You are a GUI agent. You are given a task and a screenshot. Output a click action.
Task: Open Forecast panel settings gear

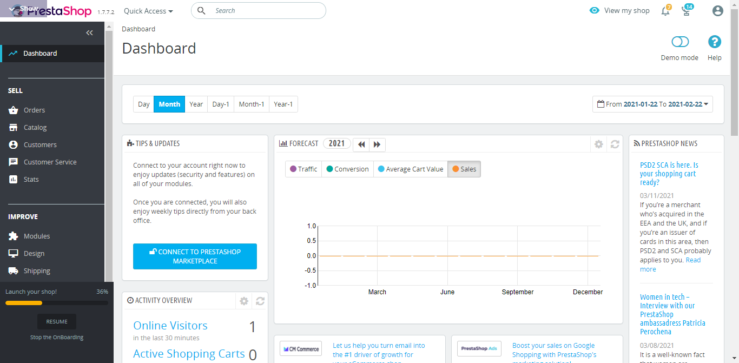point(598,144)
